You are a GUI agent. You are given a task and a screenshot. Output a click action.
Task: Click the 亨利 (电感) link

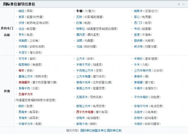21,35
